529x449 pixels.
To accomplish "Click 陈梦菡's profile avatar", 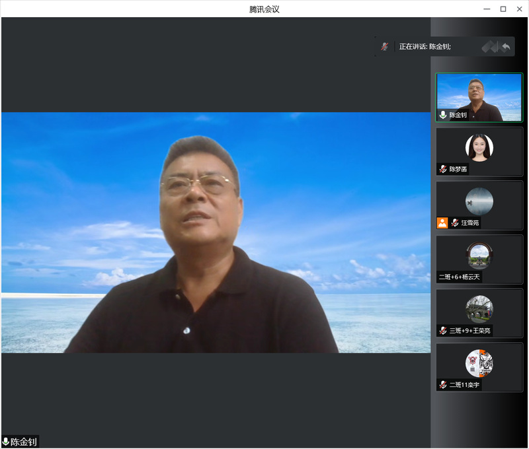I will pyautogui.click(x=479, y=147).
